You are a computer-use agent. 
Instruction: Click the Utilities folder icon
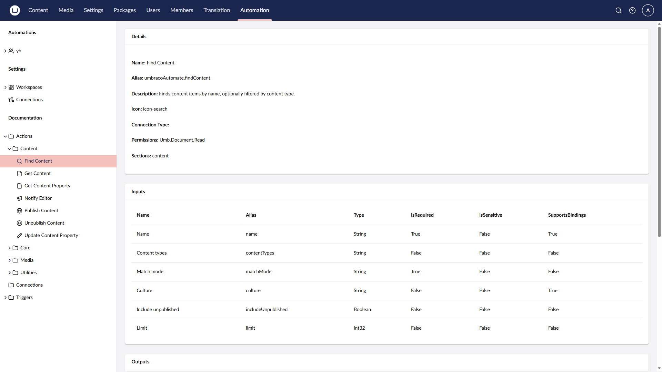click(x=16, y=273)
